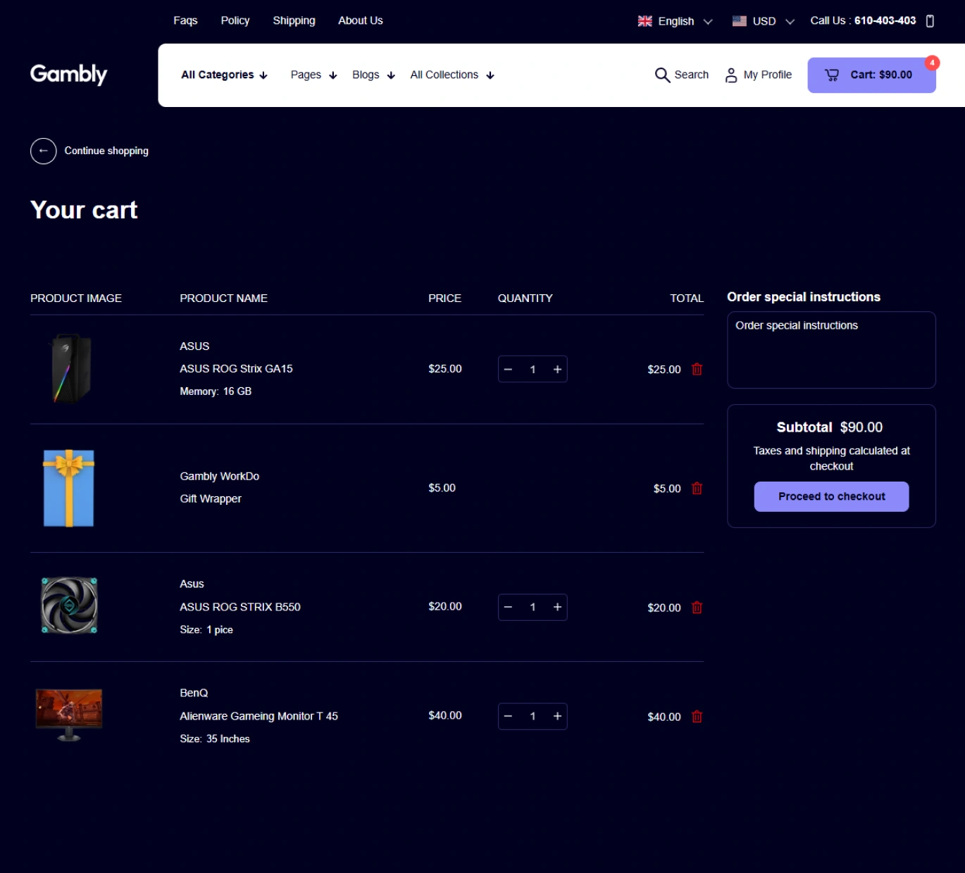Click the Search text link

click(692, 75)
